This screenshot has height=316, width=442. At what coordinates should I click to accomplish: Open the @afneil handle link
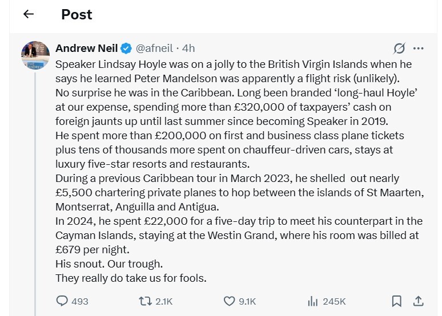click(x=154, y=48)
